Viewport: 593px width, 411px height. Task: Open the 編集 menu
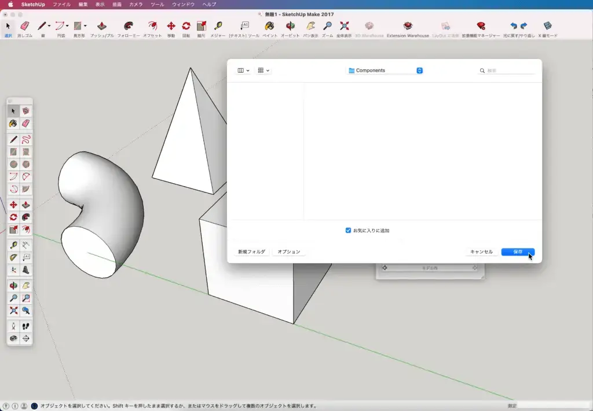[x=83, y=5]
